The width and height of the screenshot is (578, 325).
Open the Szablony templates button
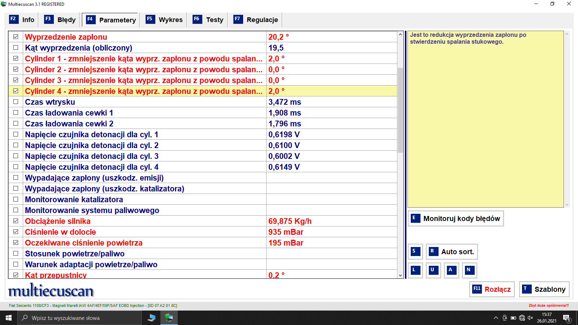click(544, 289)
